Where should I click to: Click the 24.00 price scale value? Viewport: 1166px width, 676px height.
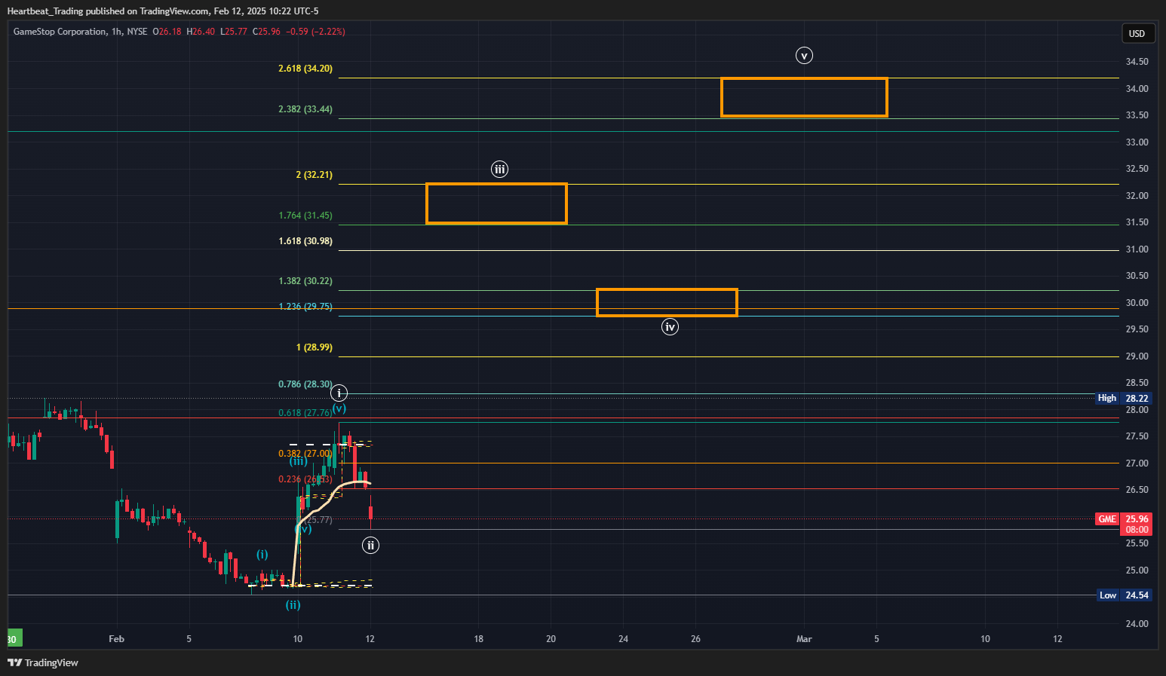click(1137, 624)
